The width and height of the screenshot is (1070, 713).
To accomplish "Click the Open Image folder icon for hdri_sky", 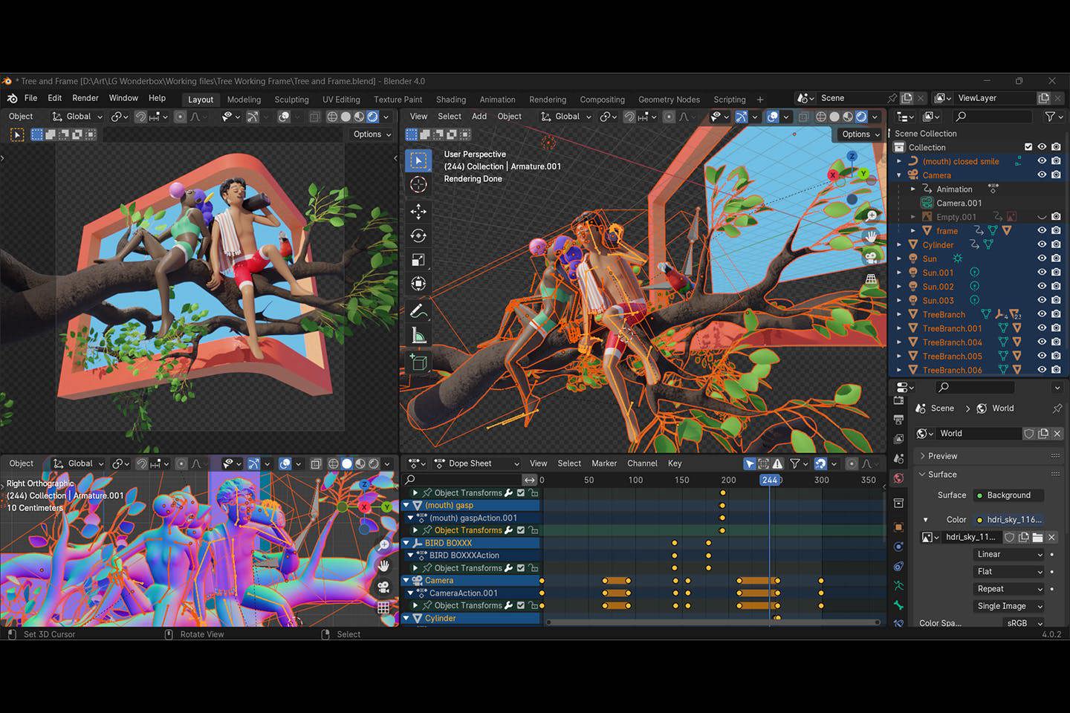I will tap(1038, 537).
